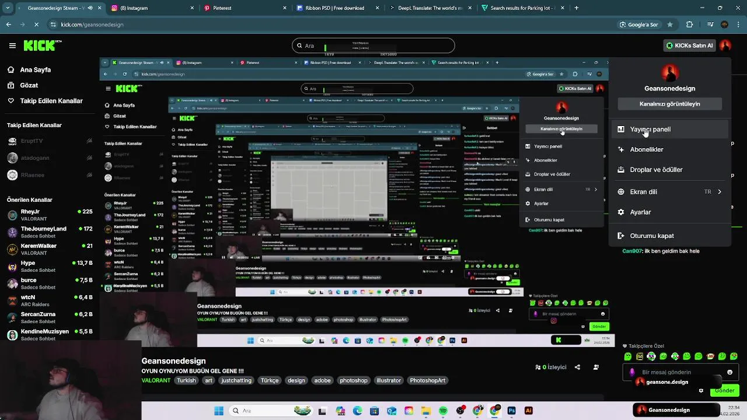This screenshot has width=747, height=420.
Task: Click the outermost Turkish stream tag
Action: pyautogui.click(x=187, y=380)
